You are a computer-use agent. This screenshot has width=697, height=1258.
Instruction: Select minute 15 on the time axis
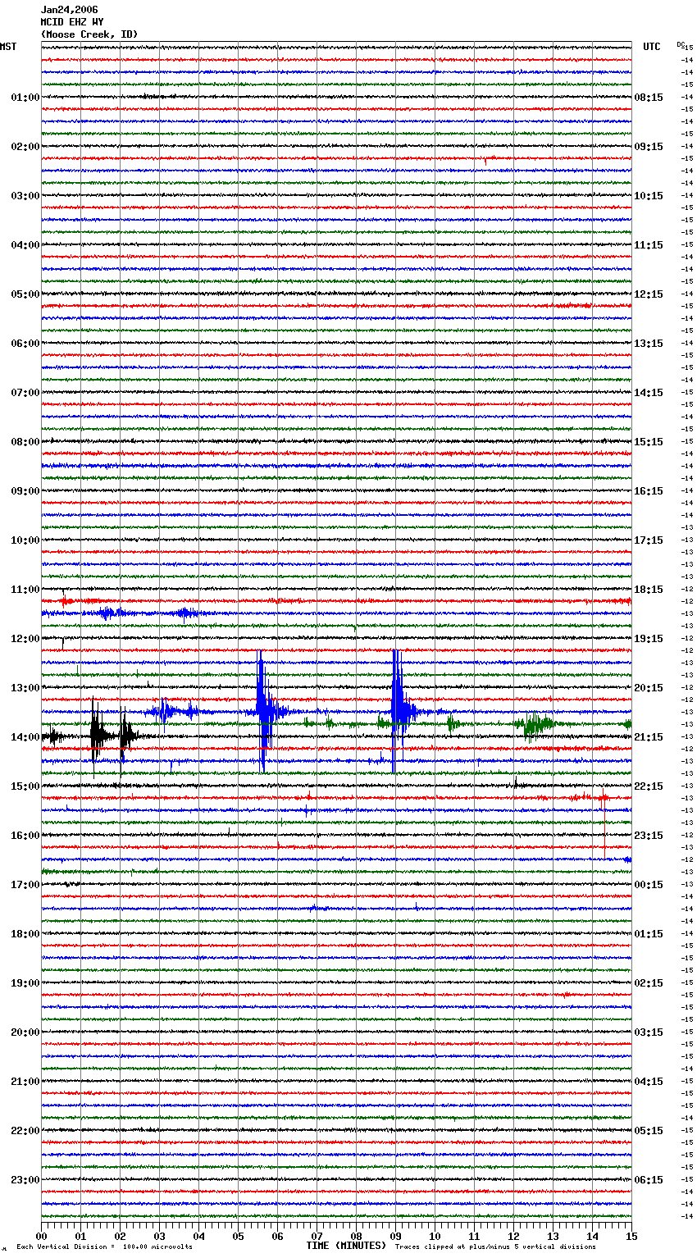pos(631,1236)
